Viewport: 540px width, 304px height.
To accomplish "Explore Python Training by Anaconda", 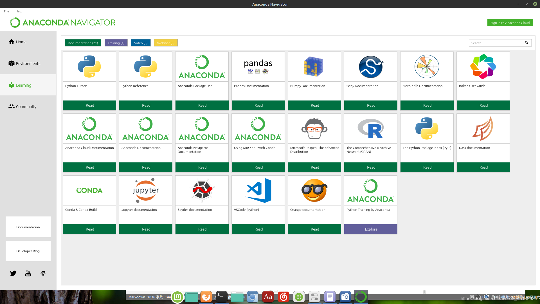I will click(x=370, y=229).
